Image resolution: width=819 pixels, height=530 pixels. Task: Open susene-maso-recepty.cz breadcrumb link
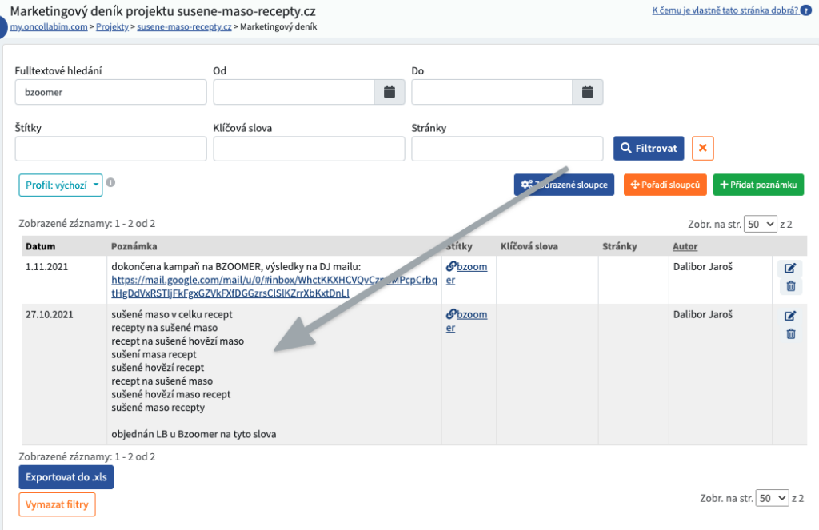(184, 26)
